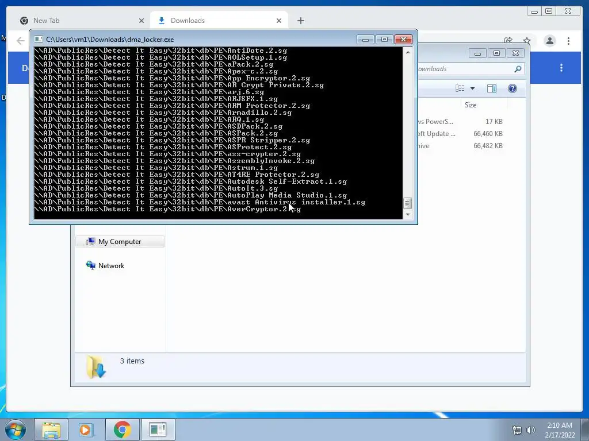Select My Computer in the navigation pane
This screenshot has width=589, height=441.
click(x=120, y=242)
